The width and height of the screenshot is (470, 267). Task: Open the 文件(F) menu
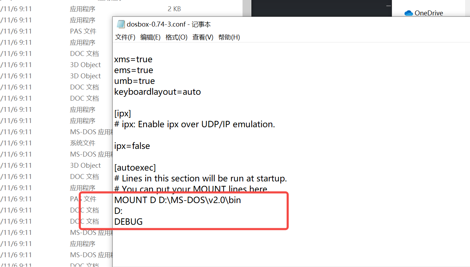tap(125, 37)
